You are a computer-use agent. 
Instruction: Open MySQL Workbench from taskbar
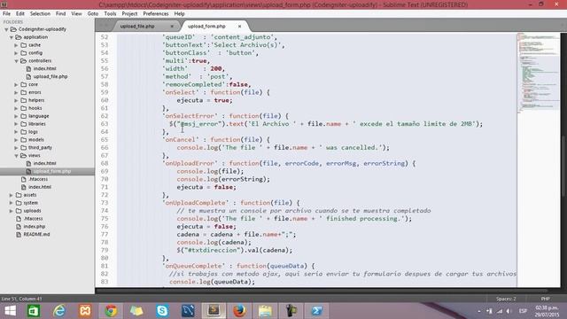188,311
